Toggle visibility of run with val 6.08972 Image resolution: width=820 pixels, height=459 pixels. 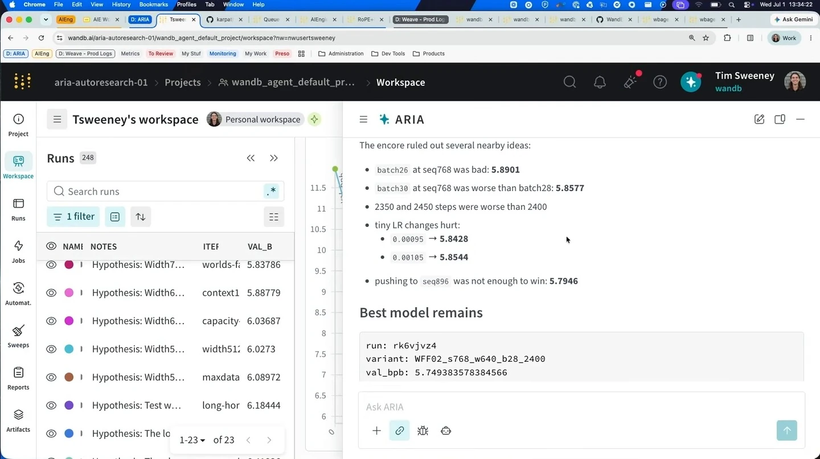pyautogui.click(x=51, y=377)
